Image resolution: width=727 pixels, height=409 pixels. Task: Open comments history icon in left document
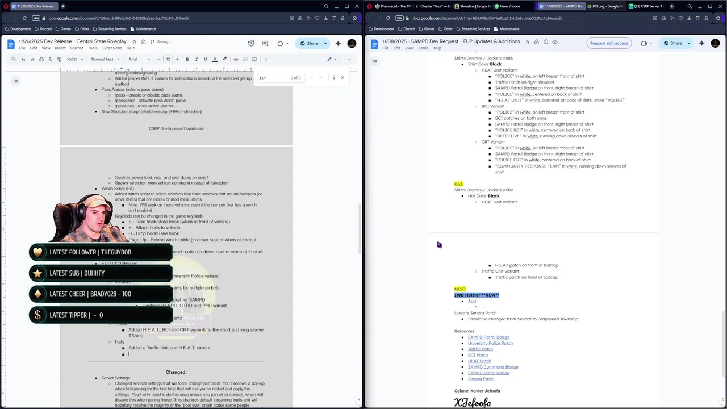coord(265,43)
